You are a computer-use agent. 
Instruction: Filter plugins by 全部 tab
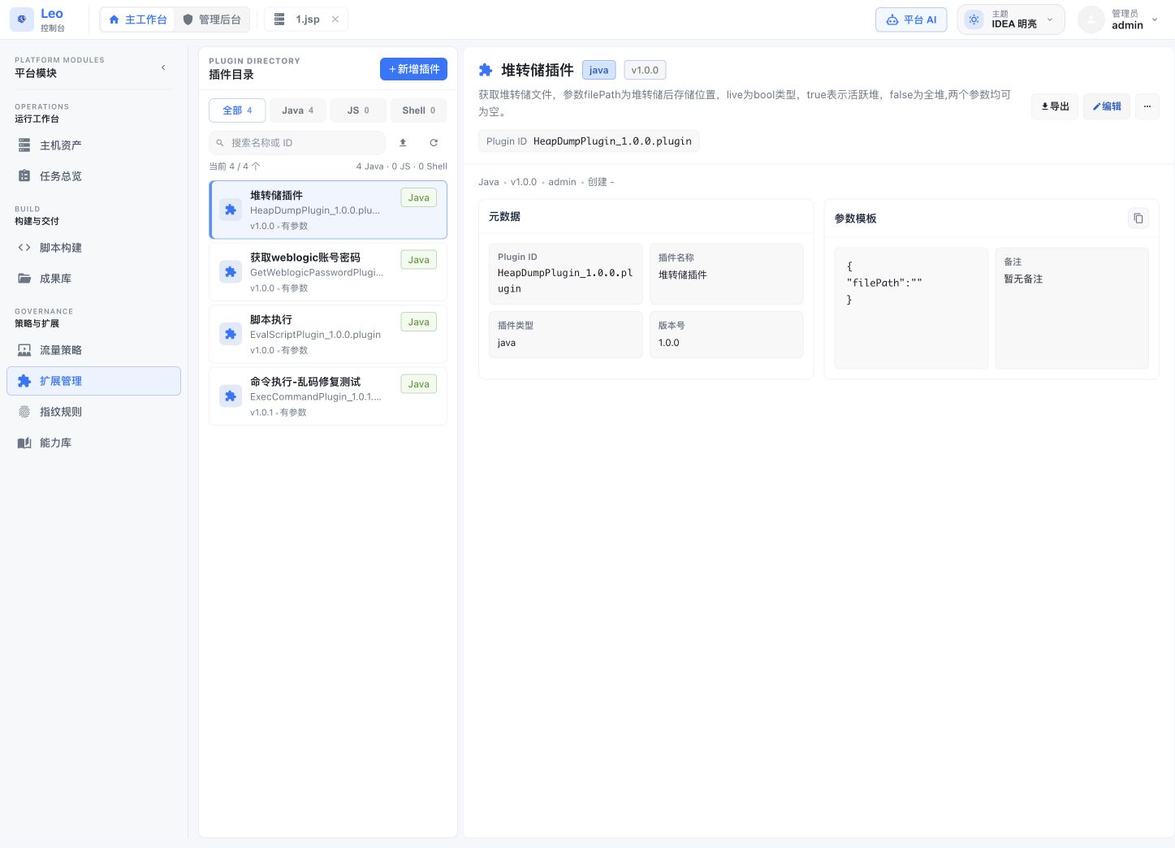point(237,110)
